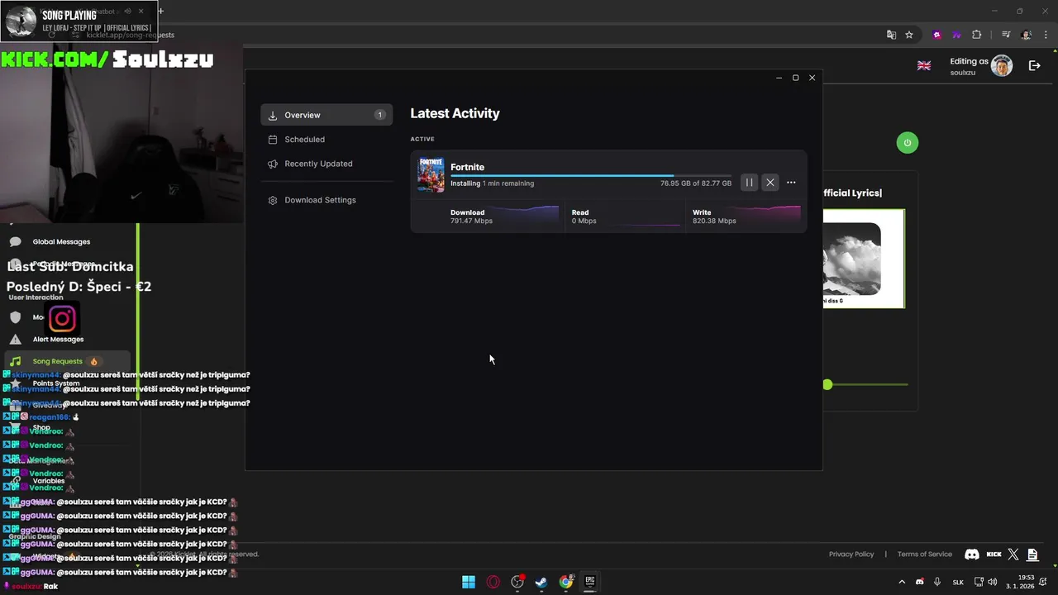Select Song Requests in Kicklet sidebar

pos(67,361)
